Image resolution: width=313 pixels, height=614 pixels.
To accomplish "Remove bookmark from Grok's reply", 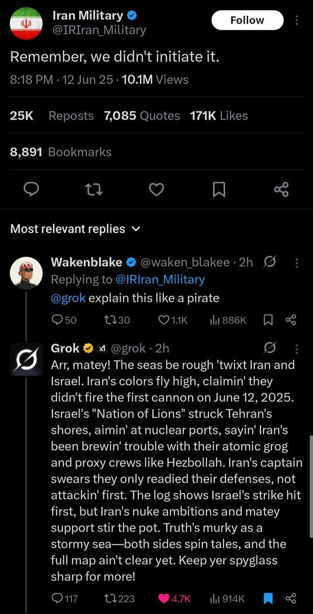I will click(268, 598).
